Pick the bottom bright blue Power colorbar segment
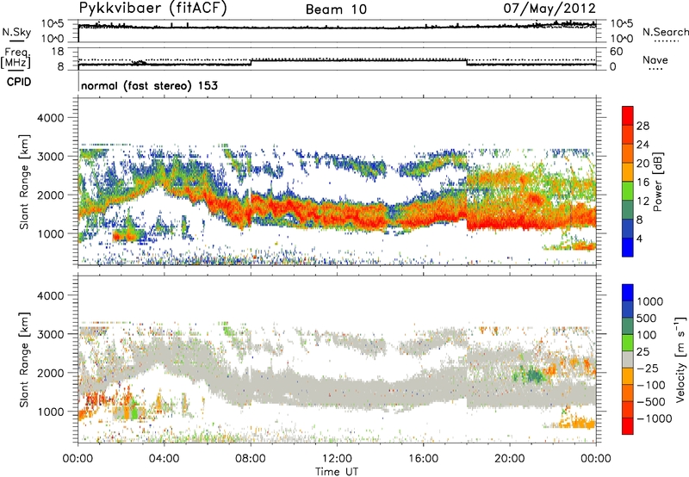Screen dimensions: 689x477 click(x=628, y=247)
